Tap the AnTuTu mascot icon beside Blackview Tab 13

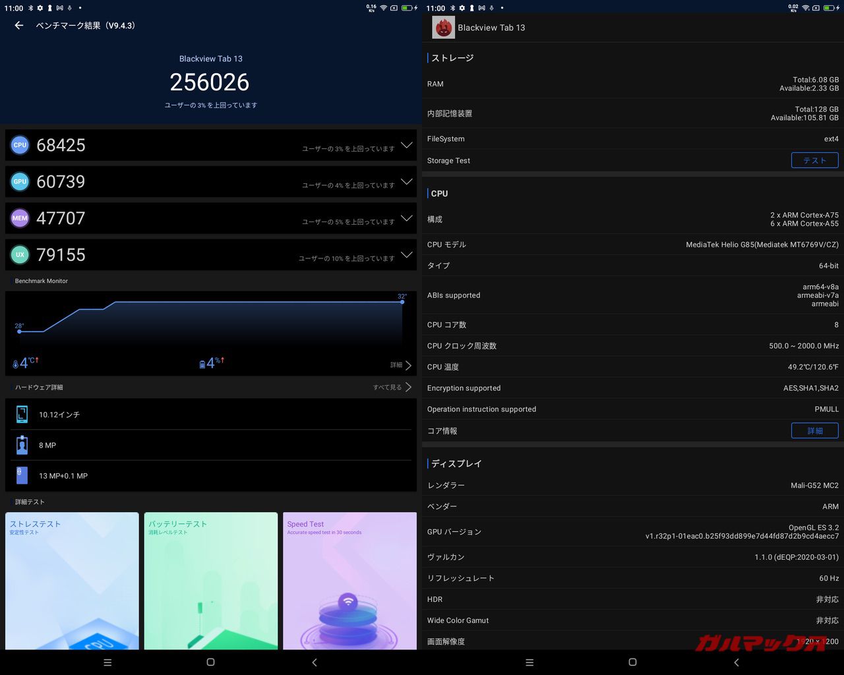click(x=442, y=27)
